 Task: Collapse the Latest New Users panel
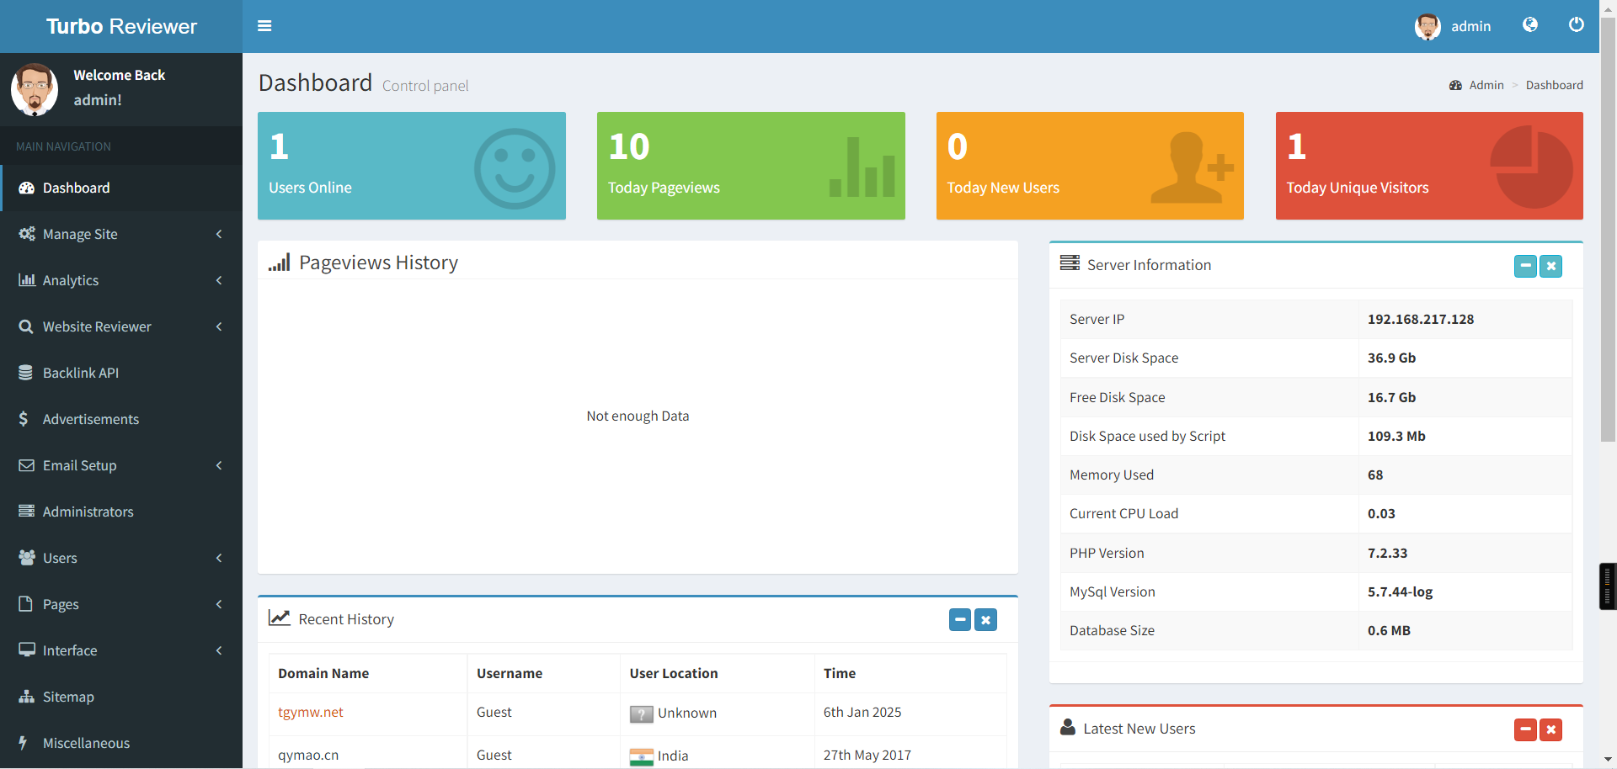[x=1525, y=729]
